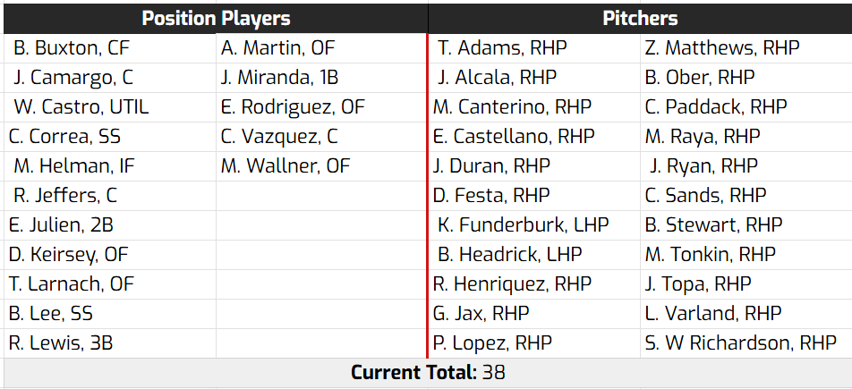Select L. Varland, RHP cell
Image resolution: width=852 pixels, height=389 pixels.
(x=713, y=313)
